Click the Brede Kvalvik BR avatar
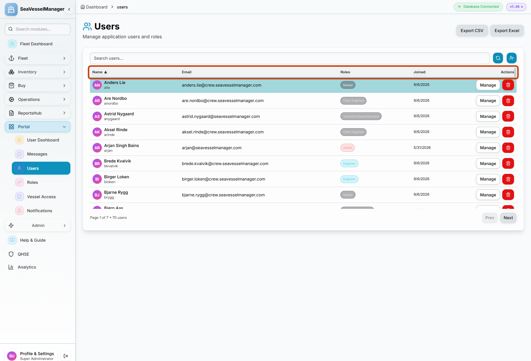 97,164
